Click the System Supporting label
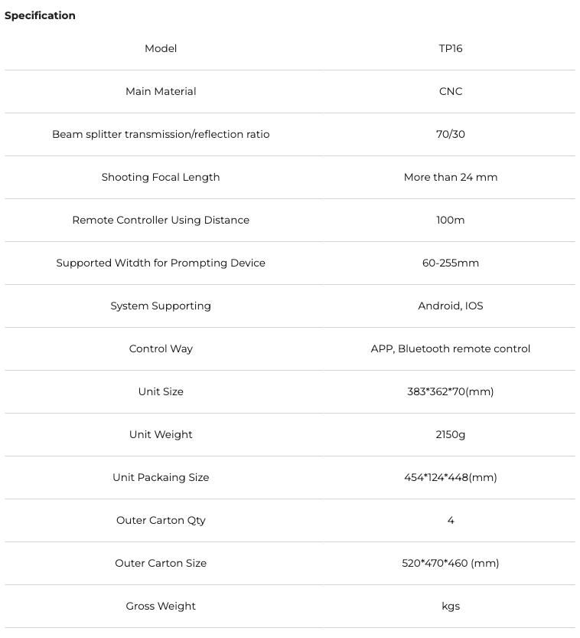Viewport: 580px width, 638px height. pyautogui.click(x=161, y=306)
